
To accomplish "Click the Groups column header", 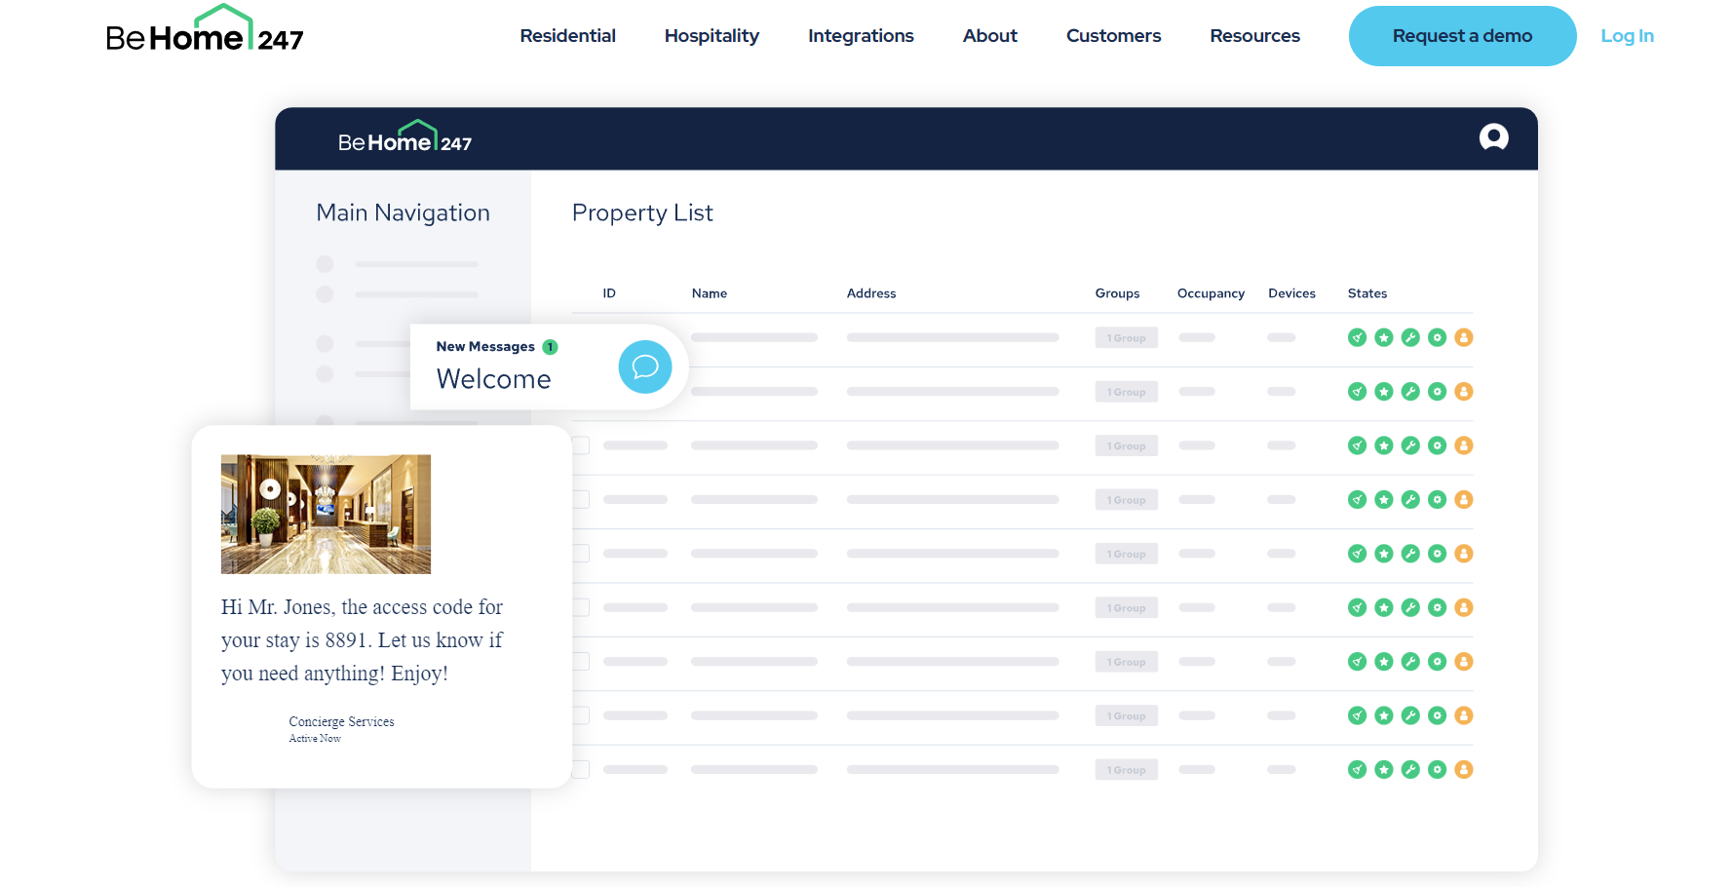I will pos(1117,293).
